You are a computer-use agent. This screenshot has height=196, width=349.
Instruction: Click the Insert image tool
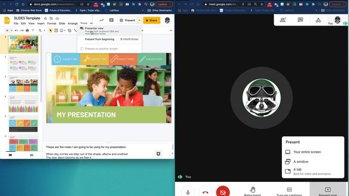tap(62, 30)
